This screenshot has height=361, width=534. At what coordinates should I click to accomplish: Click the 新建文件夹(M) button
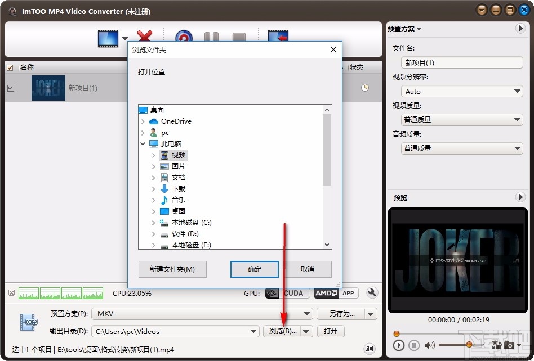(172, 269)
